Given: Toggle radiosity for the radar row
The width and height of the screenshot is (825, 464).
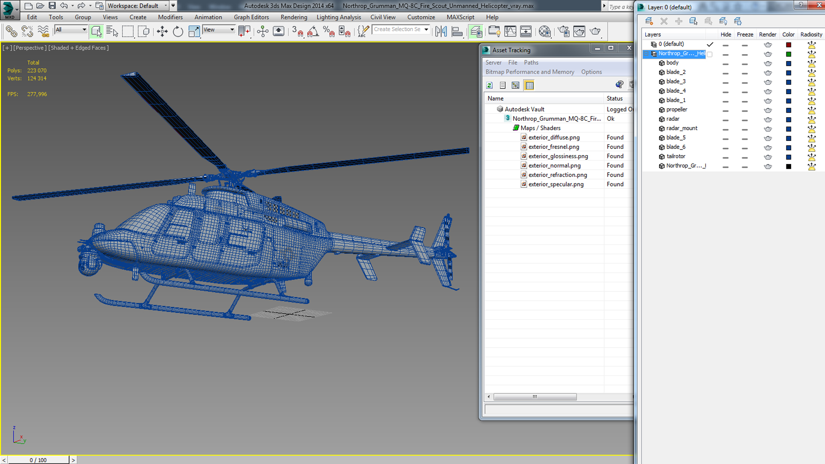Looking at the screenshot, I should (811, 119).
